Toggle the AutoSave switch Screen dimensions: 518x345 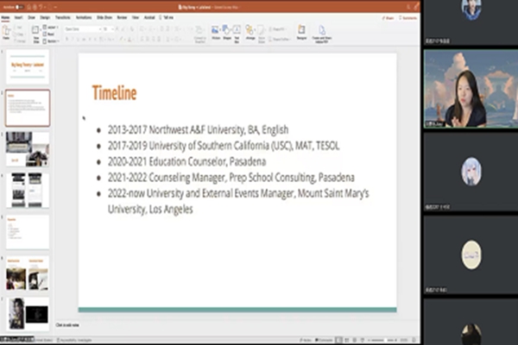[19, 7]
